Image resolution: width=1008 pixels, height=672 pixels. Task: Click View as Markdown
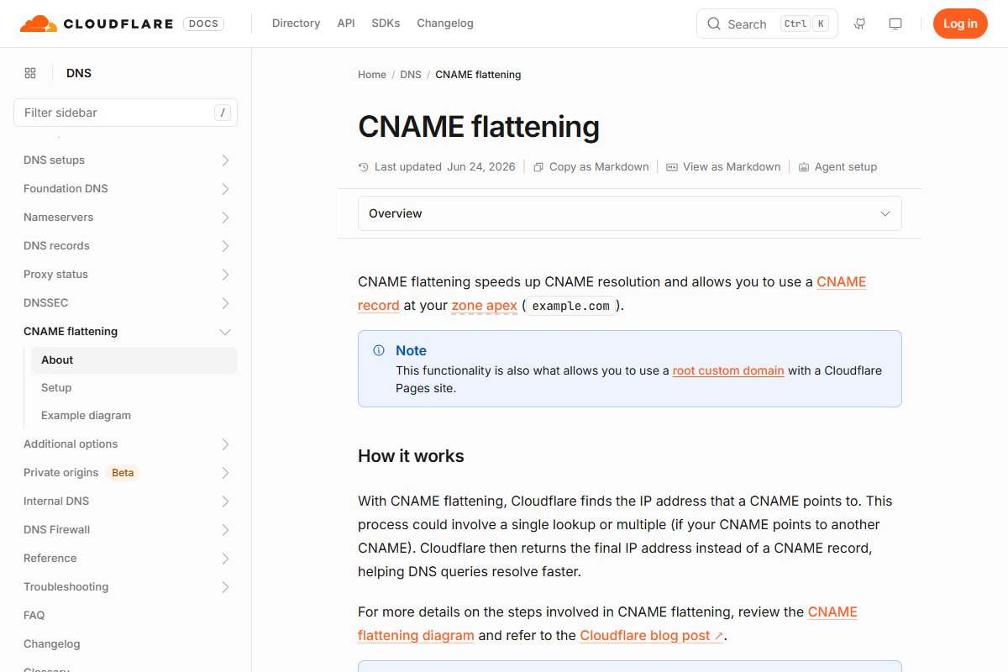[723, 167]
